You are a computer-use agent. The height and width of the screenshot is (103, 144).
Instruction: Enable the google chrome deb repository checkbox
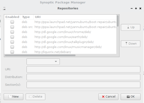point(12,32)
